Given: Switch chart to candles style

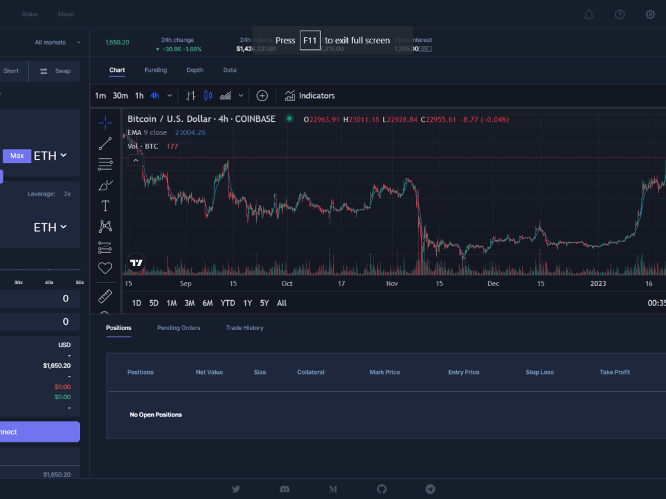Looking at the screenshot, I should (x=208, y=96).
